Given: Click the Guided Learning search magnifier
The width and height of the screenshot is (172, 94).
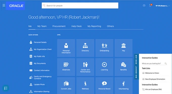Looking at the screenshot, I should pyautogui.click(x=166, y=64).
